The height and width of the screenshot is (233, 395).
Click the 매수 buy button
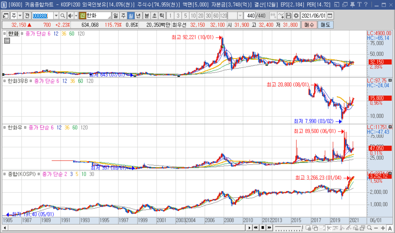pos(309,25)
